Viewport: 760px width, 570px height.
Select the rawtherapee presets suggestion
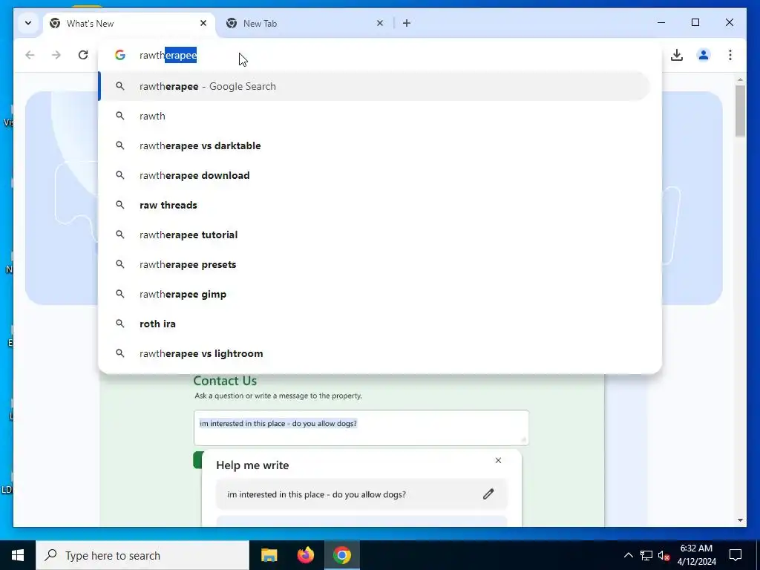[374, 264]
